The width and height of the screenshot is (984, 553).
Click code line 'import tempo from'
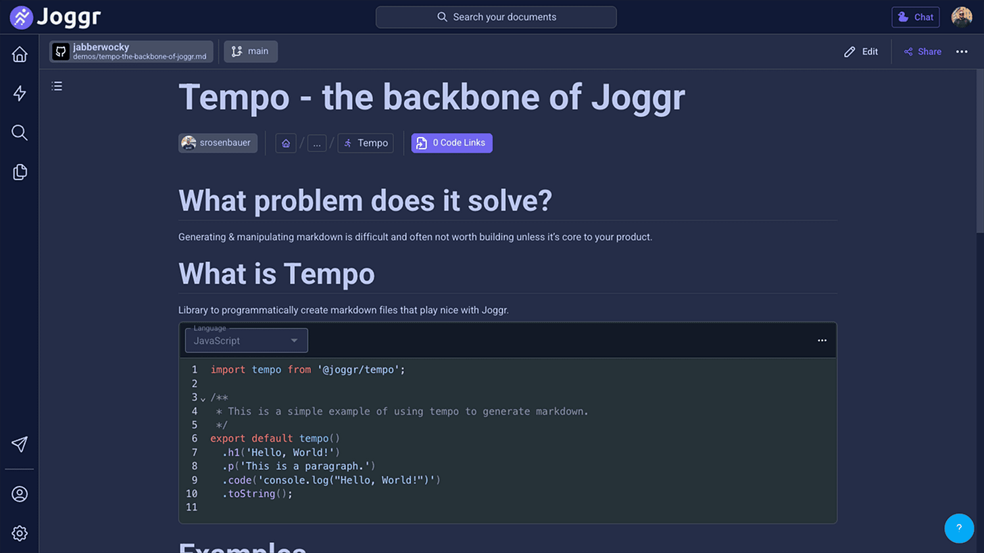pyautogui.click(x=307, y=369)
